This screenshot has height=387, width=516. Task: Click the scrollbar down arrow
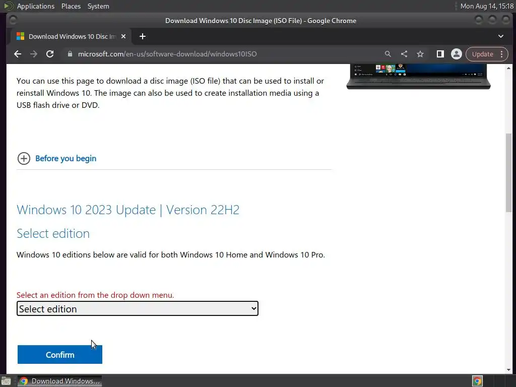pos(509,369)
